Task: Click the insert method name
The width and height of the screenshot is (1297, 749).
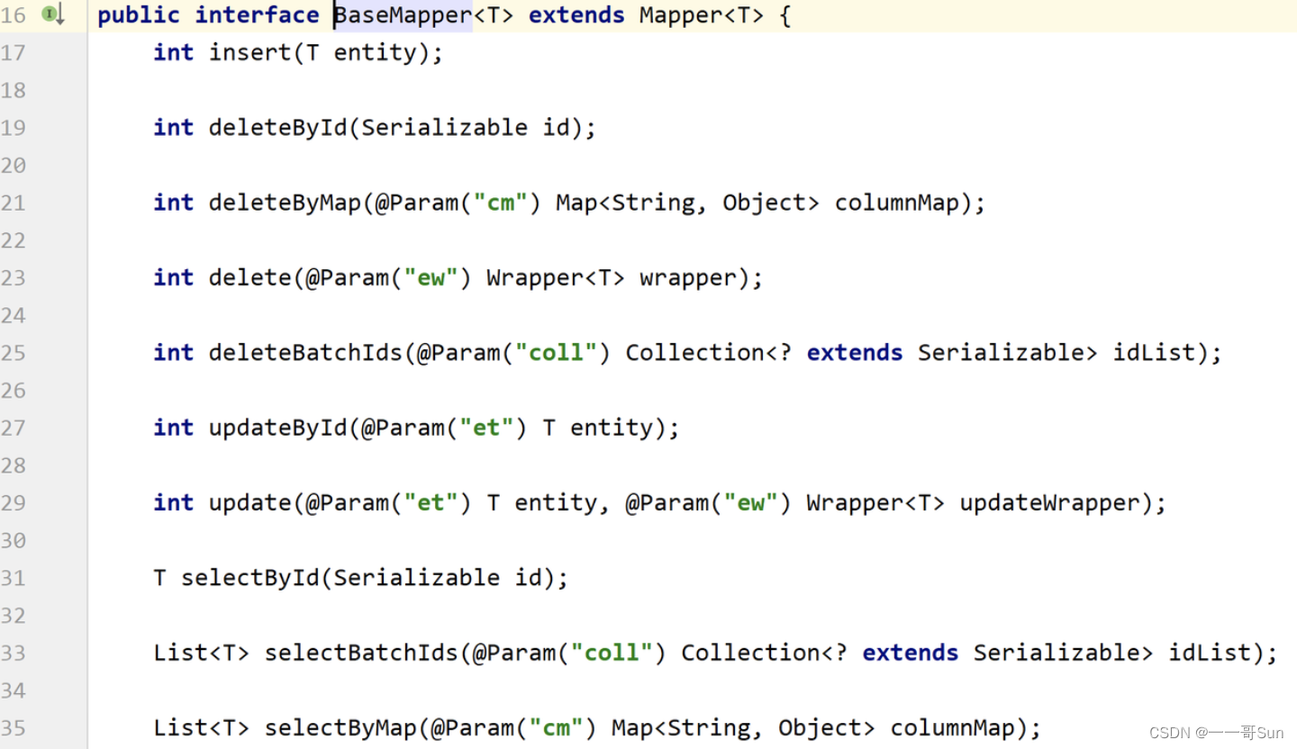Action: pyautogui.click(x=250, y=53)
